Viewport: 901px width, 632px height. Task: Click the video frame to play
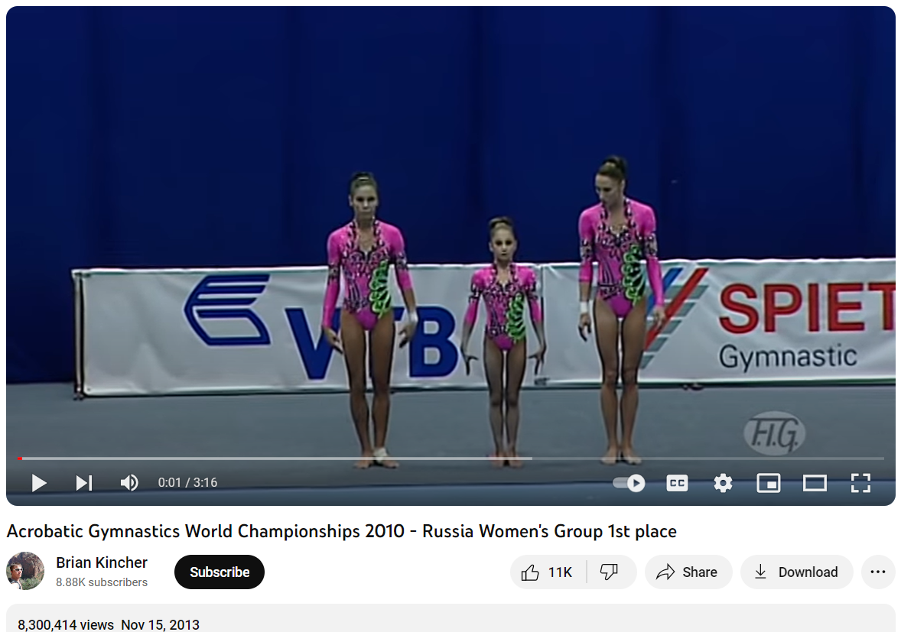pyautogui.click(x=450, y=229)
